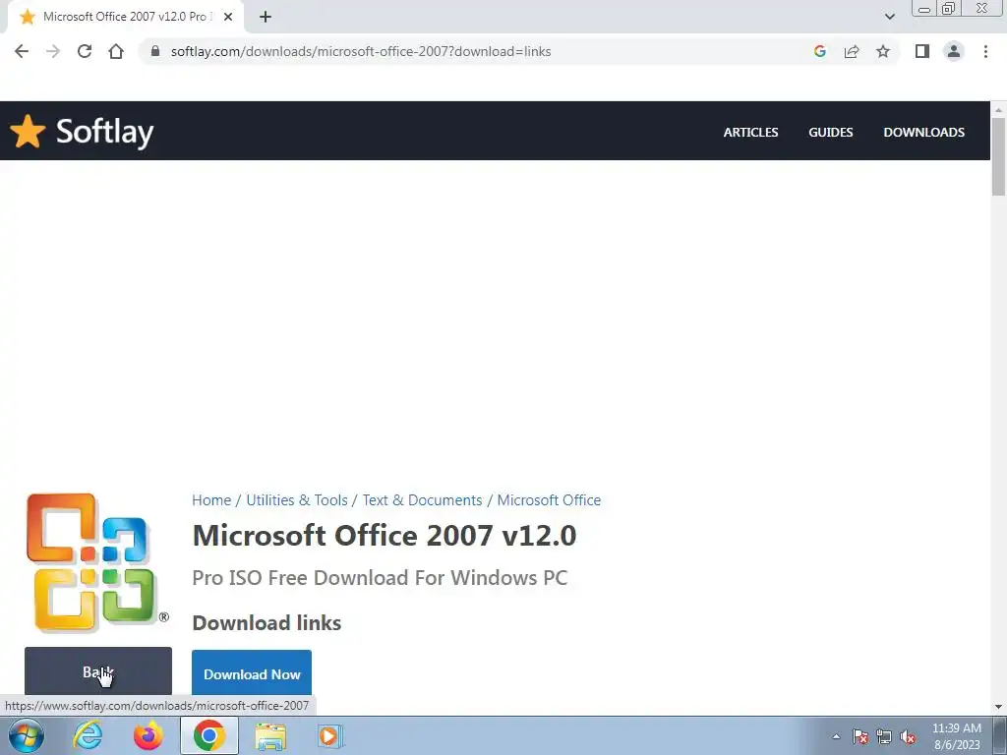Bookmark this page with the star icon
Viewport: 1007px width, 755px height.
[883, 51]
